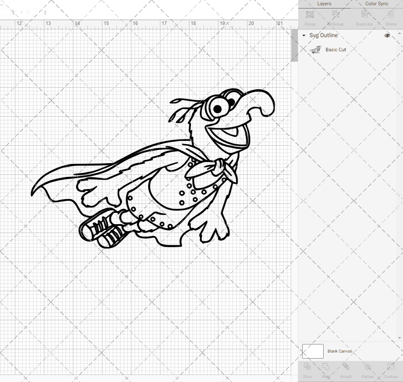Switch to the Layers tab

click(x=324, y=4)
